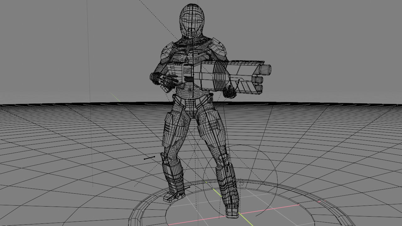Select the small floating bone beside the leg
Screen dimensions: 402x226
(149, 158)
